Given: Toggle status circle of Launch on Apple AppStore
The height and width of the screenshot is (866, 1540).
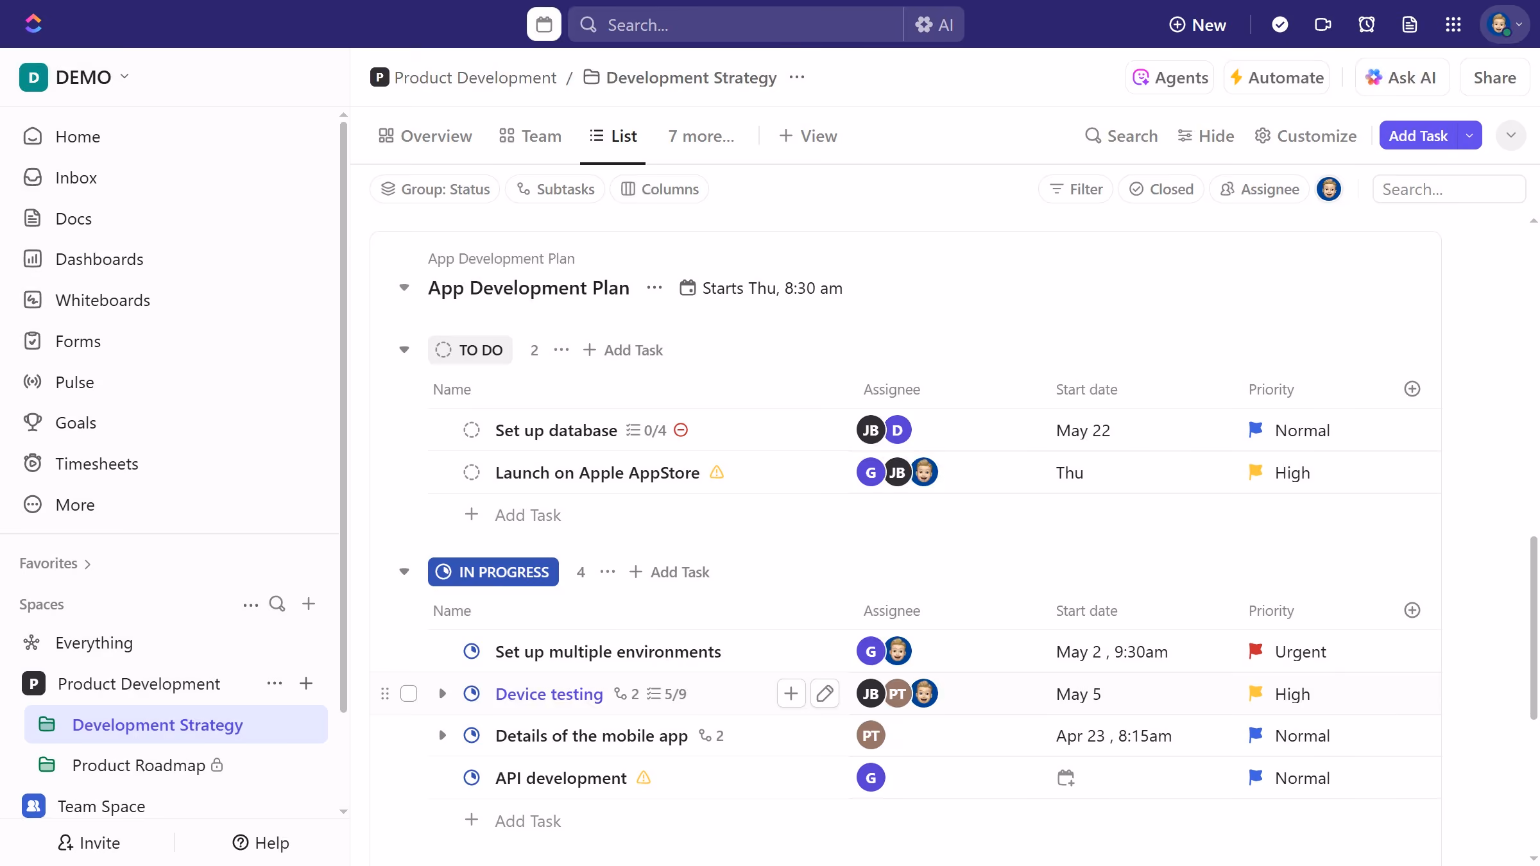Looking at the screenshot, I should 472,472.
